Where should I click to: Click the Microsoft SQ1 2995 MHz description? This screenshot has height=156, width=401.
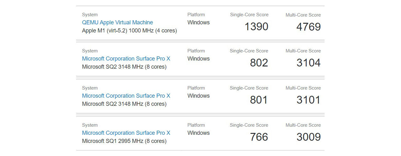click(x=124, y=141)
